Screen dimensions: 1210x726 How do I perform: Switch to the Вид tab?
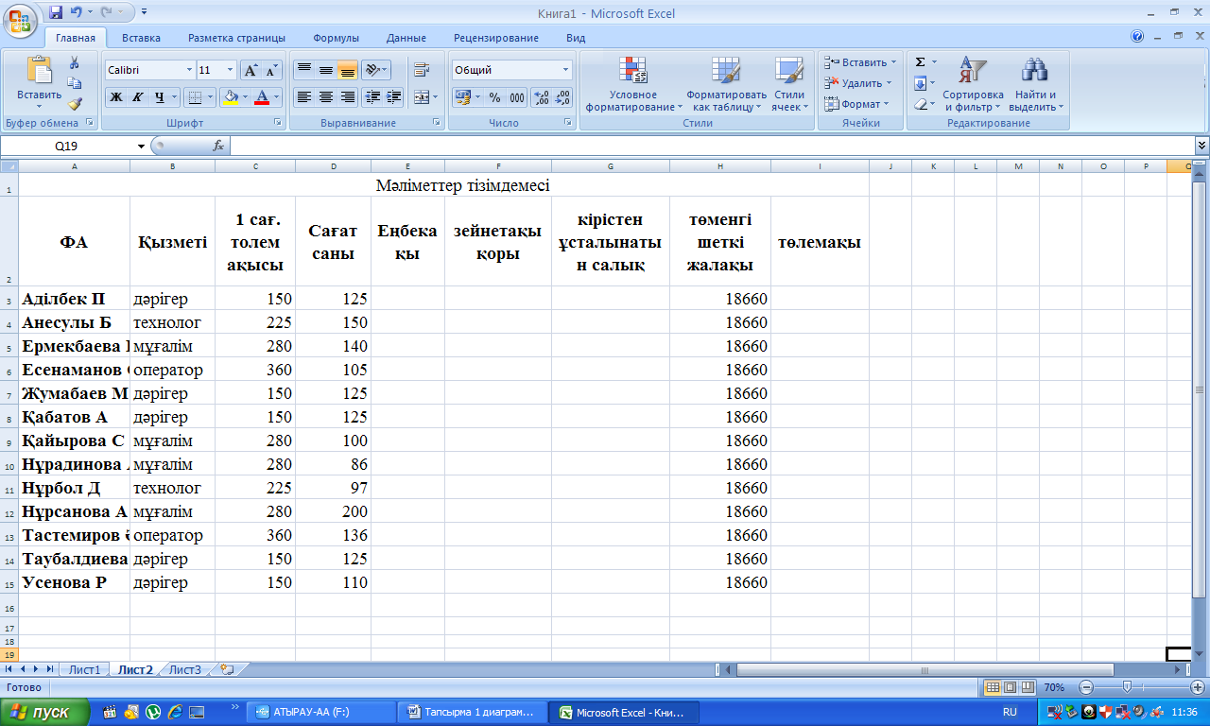(x=576, y=38)
